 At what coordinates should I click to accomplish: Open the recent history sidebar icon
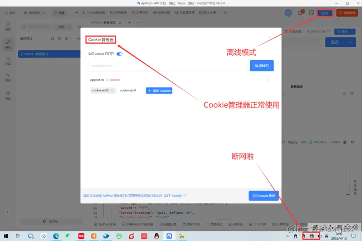[8, 26]
